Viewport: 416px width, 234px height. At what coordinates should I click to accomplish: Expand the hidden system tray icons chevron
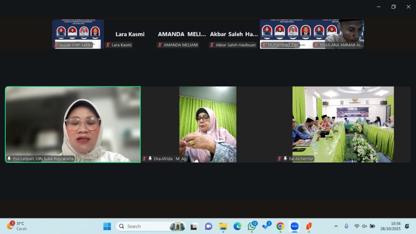[x=336, y=226]
